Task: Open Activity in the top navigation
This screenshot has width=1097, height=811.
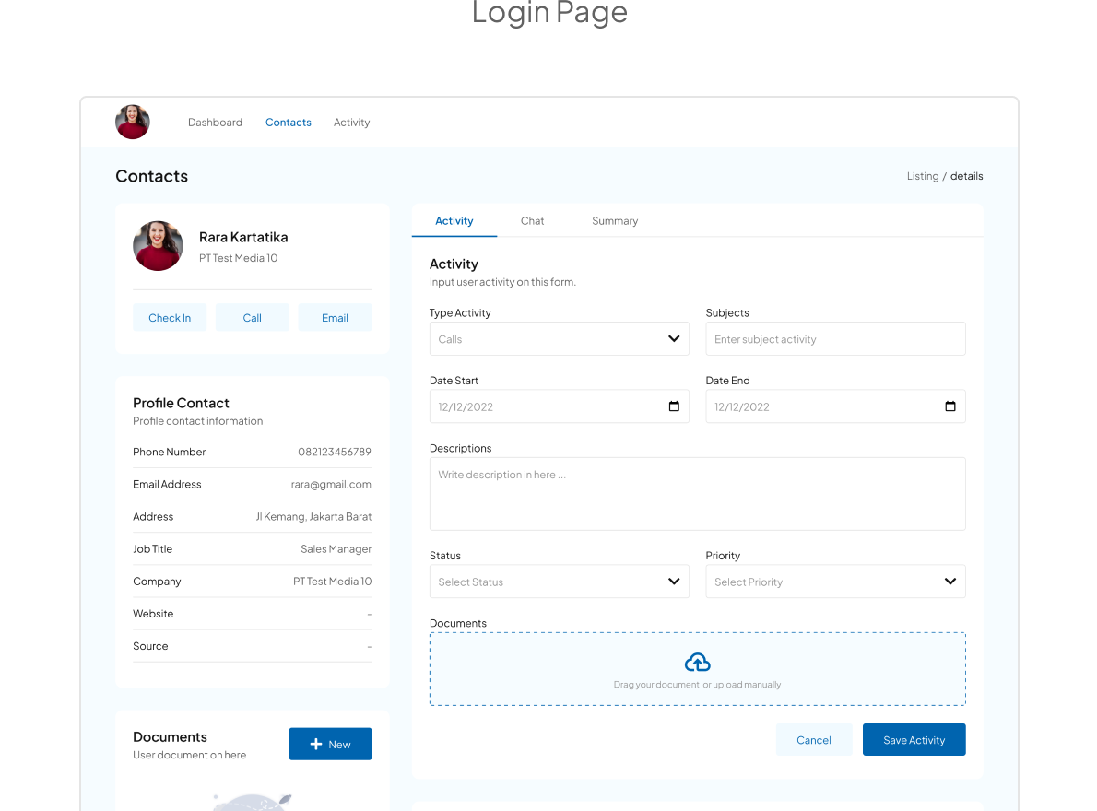Action: coord(351,123)
